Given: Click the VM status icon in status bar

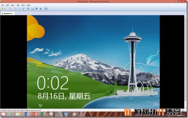Looking at the screenshot, I should [183, 110].
